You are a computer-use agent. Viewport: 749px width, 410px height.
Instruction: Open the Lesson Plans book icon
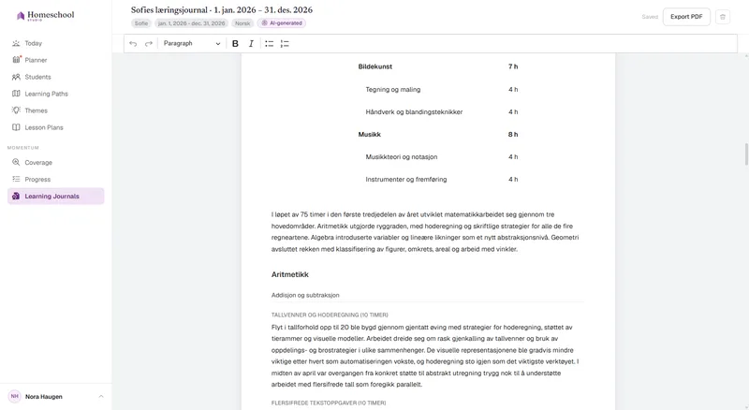(x=16, y=127)
